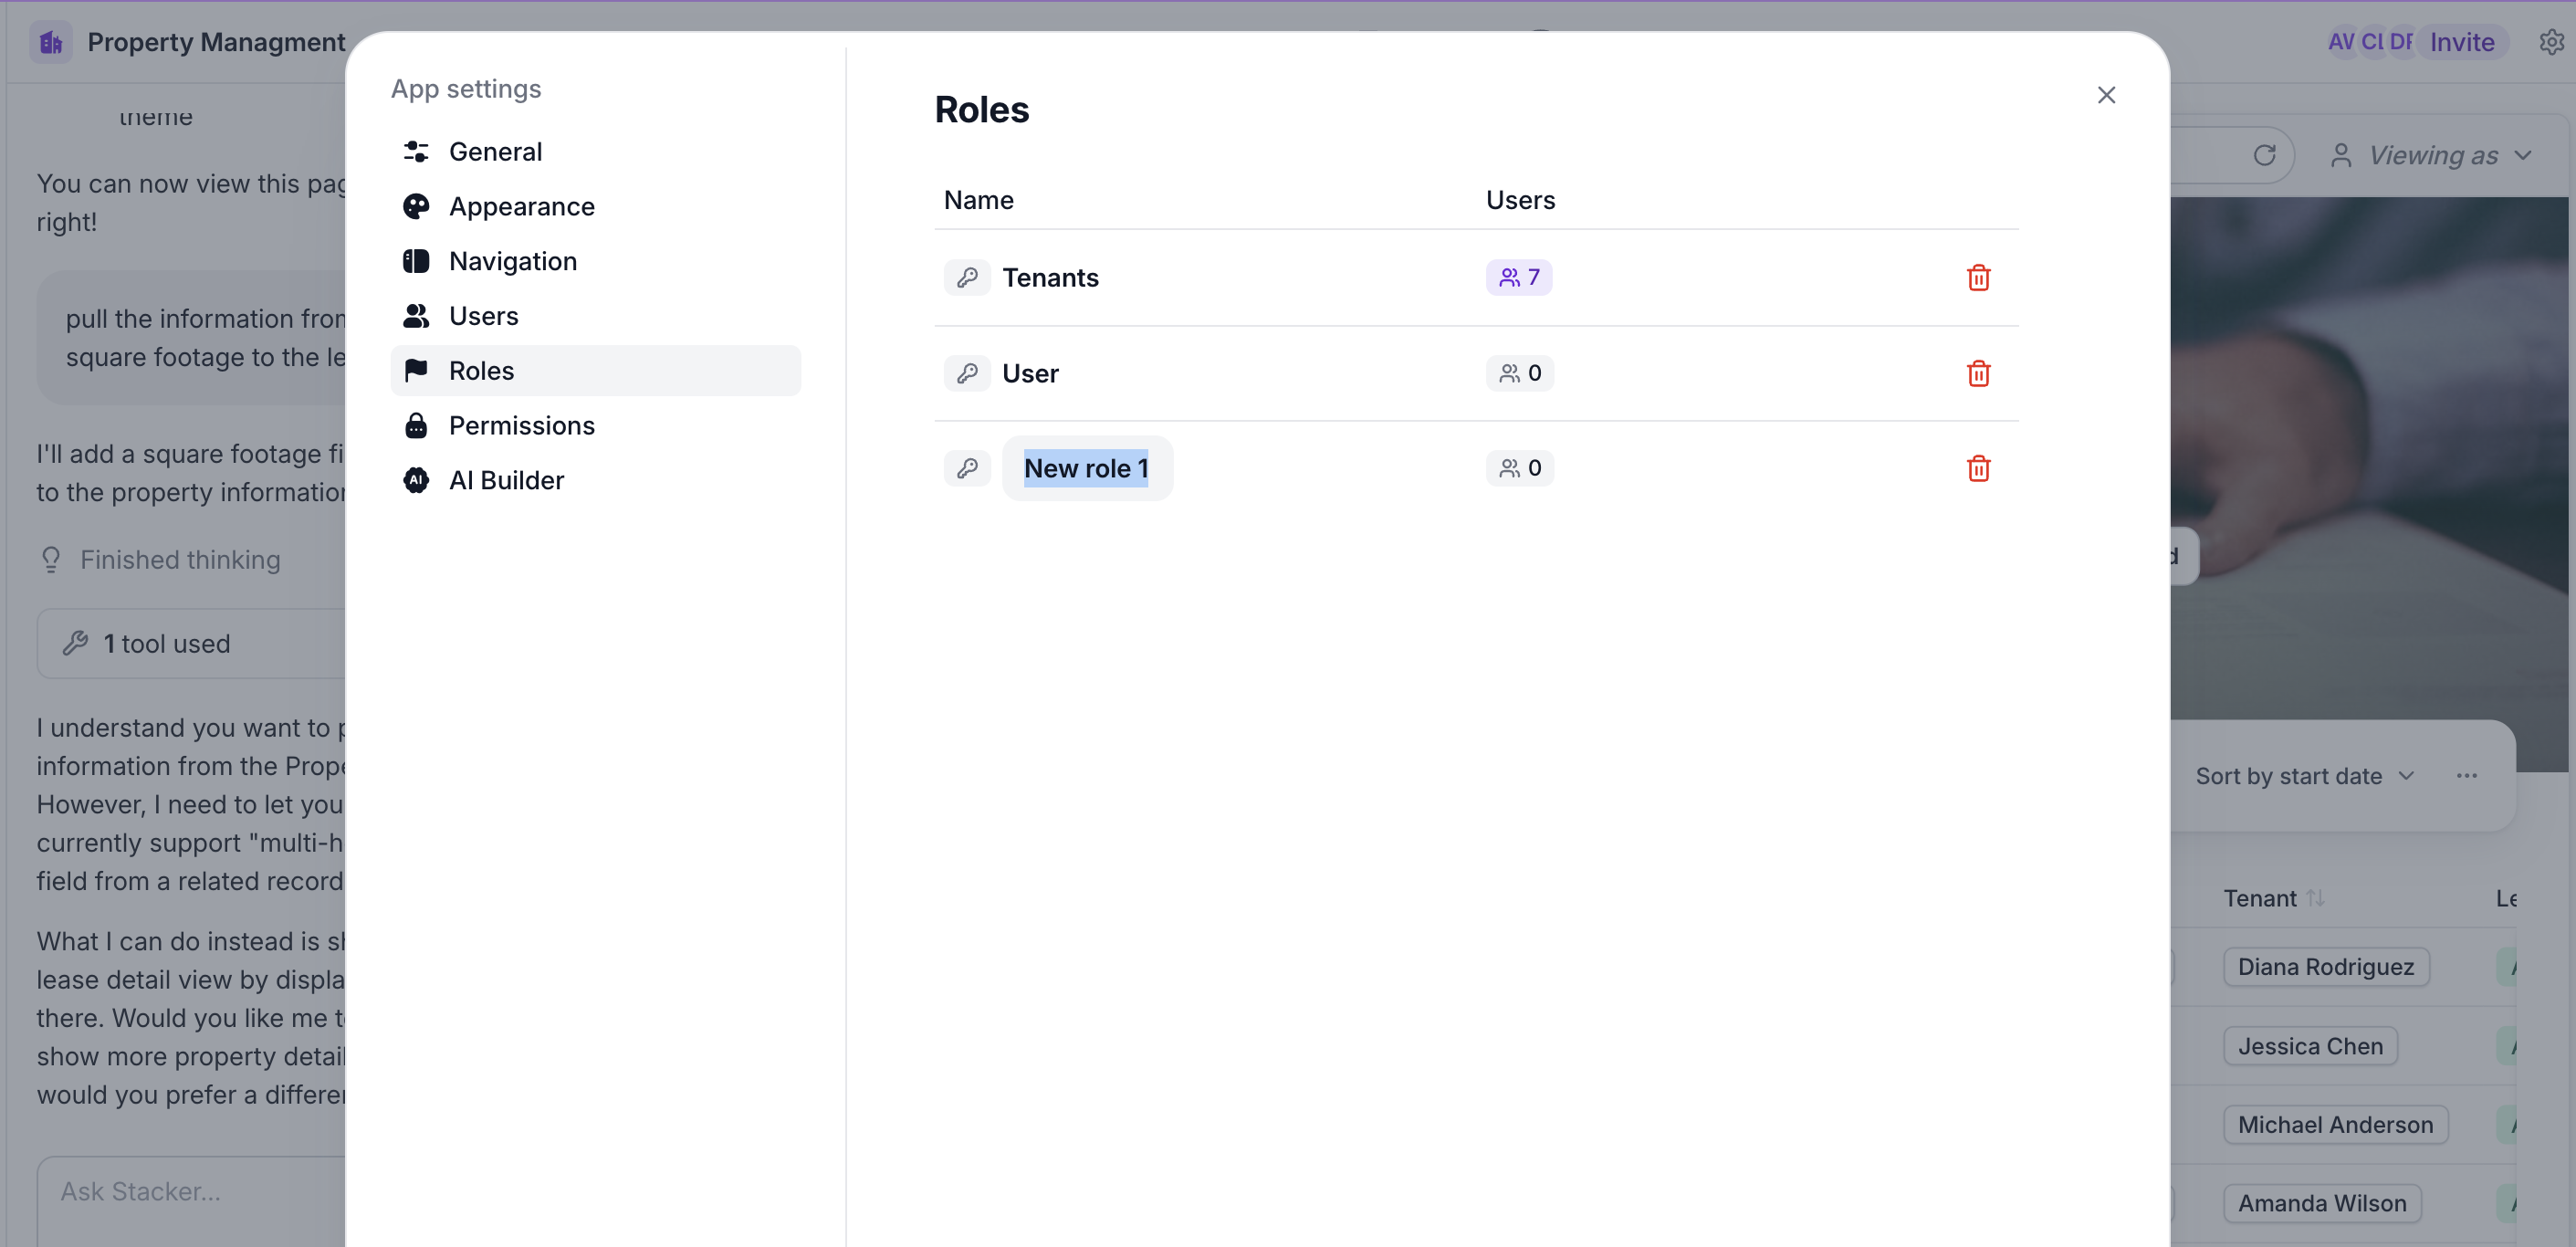Delete the User role trash icon
This screenshot has height=1247, width=2576.
coord(1977,373)
